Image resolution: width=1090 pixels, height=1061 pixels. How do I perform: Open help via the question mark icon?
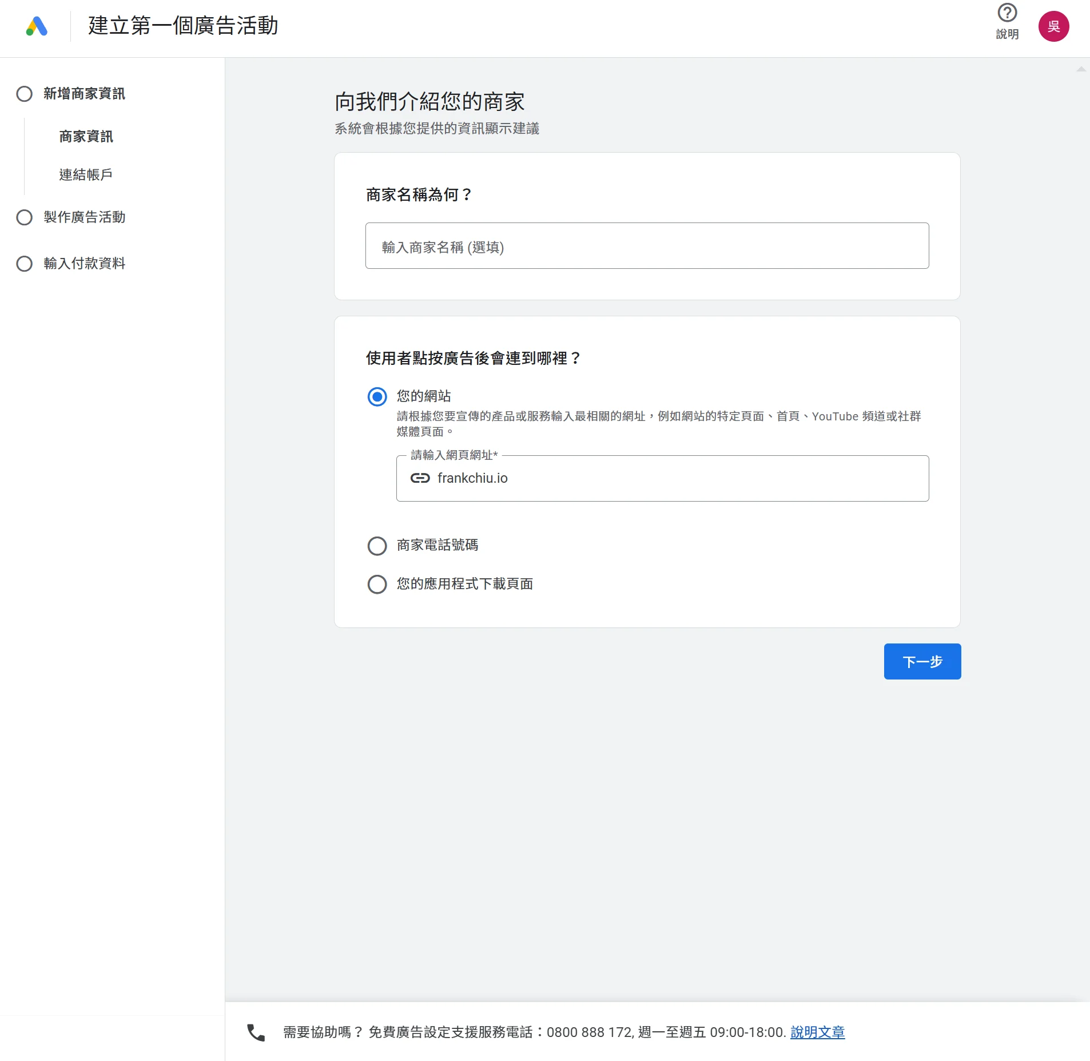(x=1007, y=13)
